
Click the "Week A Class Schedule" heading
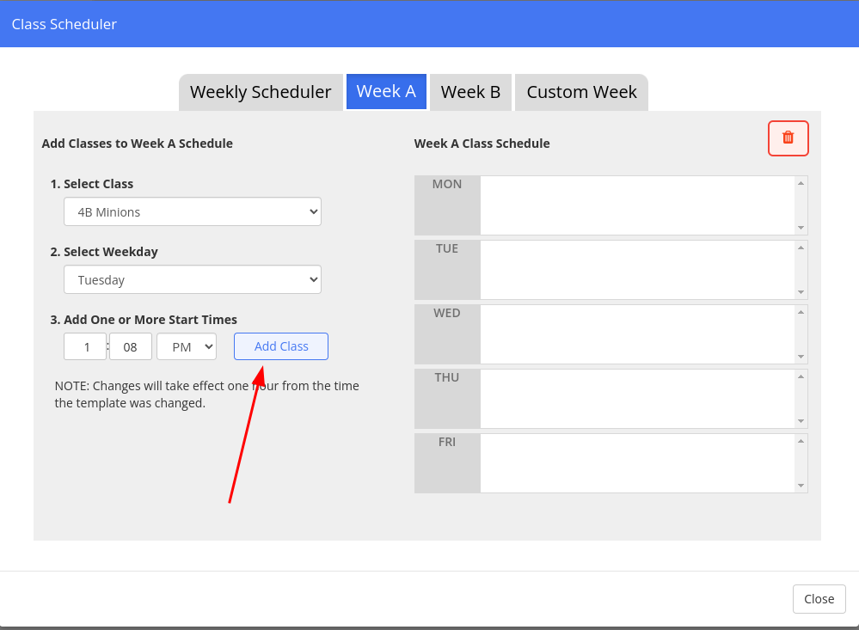[x=482, y=144]
